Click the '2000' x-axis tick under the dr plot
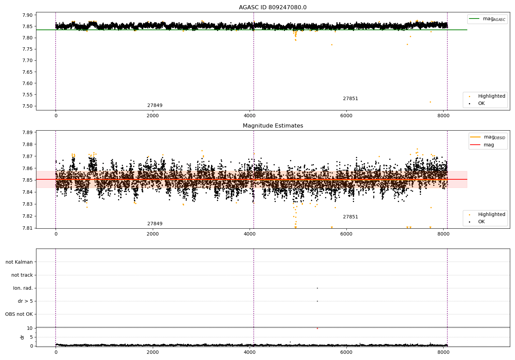 tap(152, 352)
